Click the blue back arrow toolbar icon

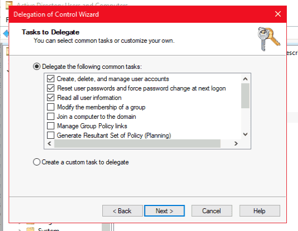click(6, 34)
